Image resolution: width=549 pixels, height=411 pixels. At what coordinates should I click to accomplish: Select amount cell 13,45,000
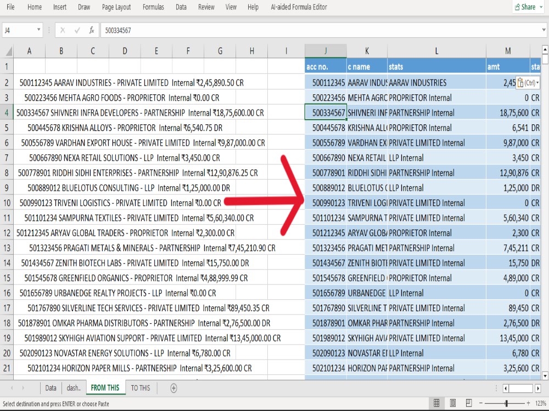[x=508, y=338]
